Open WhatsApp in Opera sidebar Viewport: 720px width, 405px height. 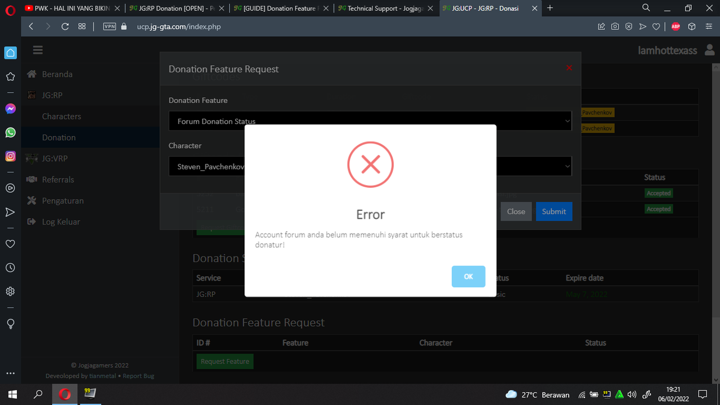click(x=10, y=133)
